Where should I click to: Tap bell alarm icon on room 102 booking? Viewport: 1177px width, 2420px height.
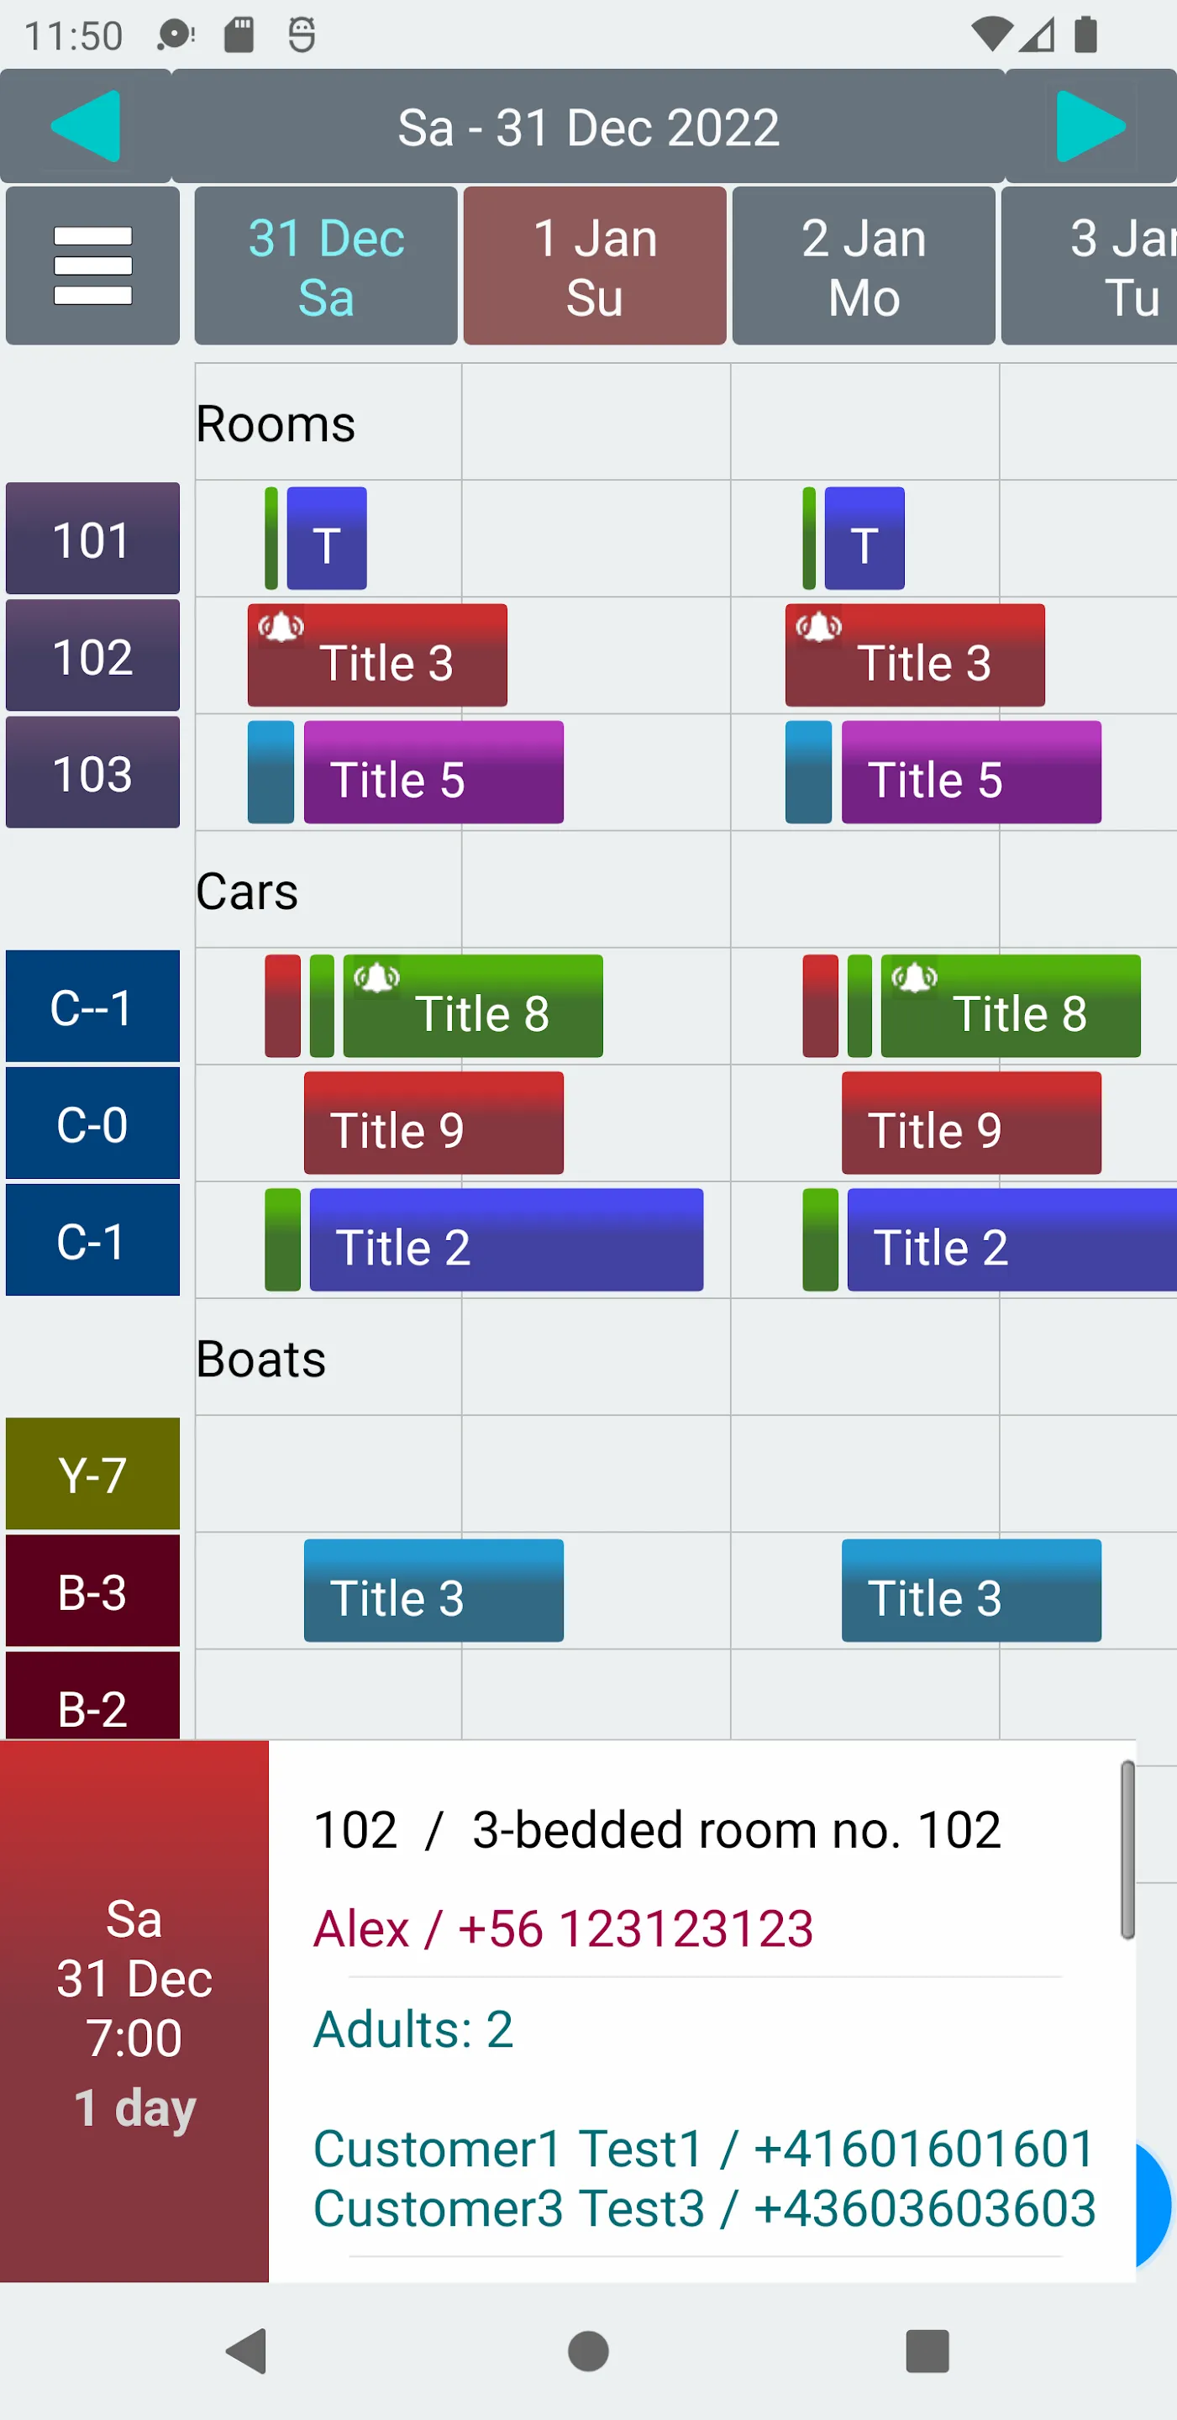point(281,627)
